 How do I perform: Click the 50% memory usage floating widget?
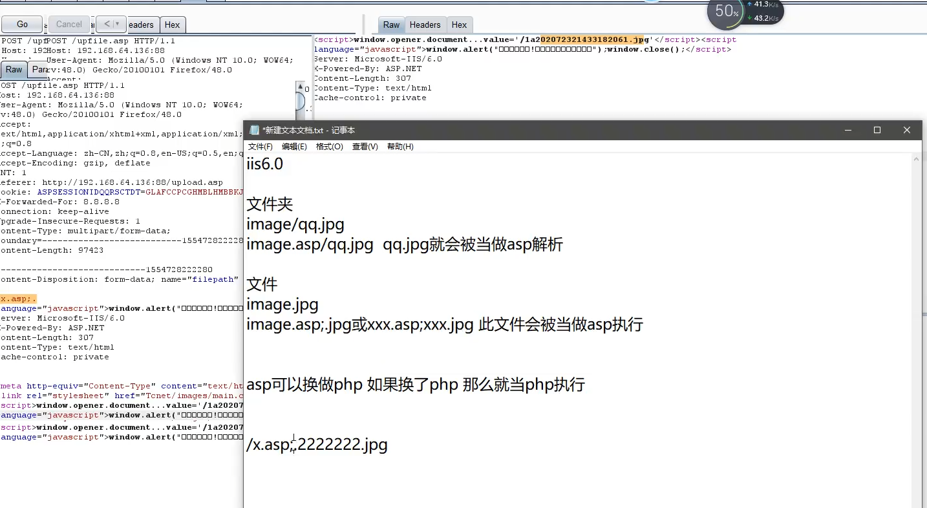coord(727,12)
